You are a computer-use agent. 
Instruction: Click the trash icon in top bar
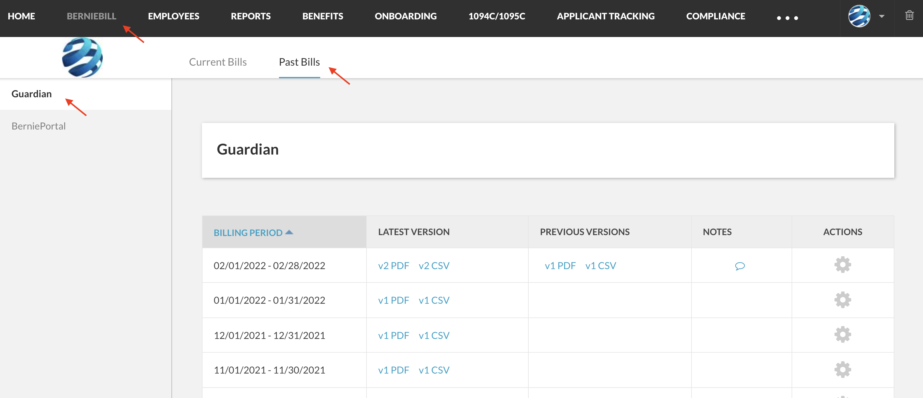pos(909,16)
